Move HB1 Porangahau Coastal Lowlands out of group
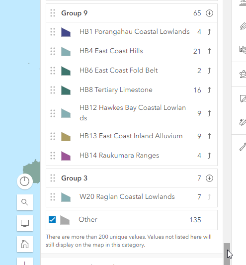The height and width of the screenshot is (265, 246). [x=209, y=32]
